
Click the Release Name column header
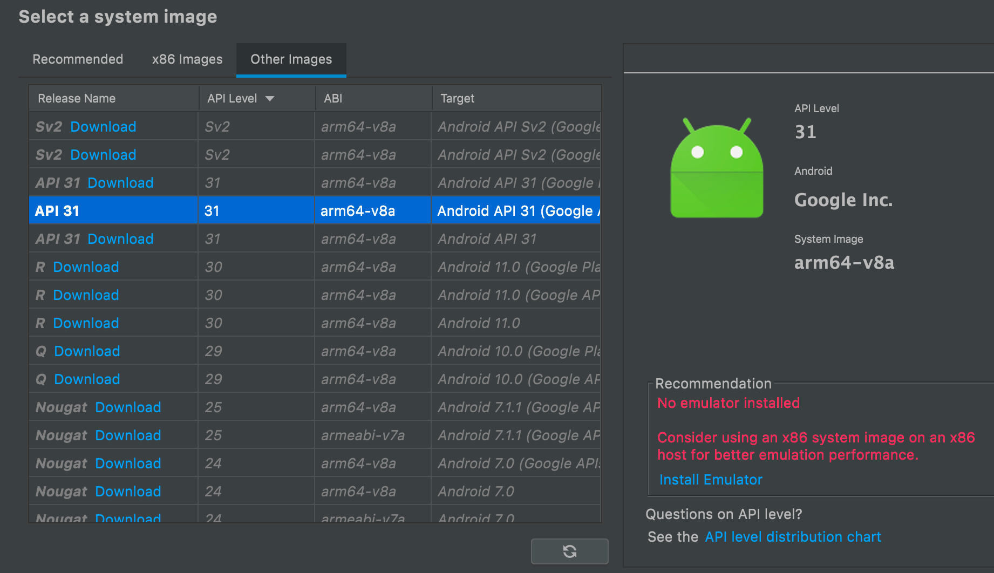click(76, 98)
